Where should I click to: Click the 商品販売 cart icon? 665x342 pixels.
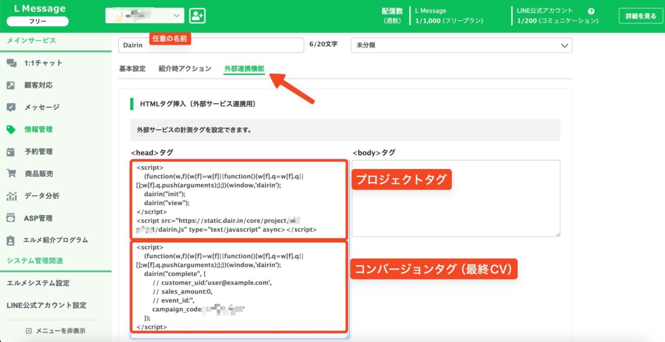tap(11, 174)
